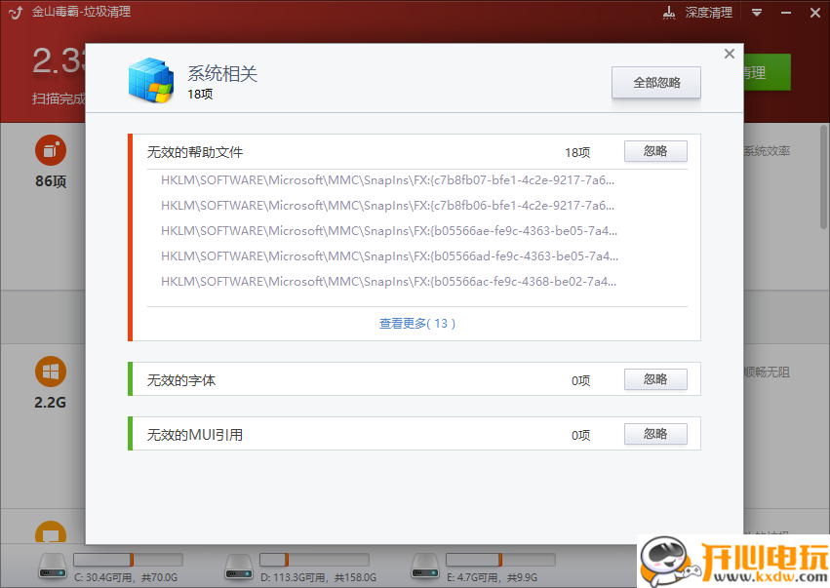Click the D: drive icon
This screenshot has height=588, width=830.
tap(239, 567)
